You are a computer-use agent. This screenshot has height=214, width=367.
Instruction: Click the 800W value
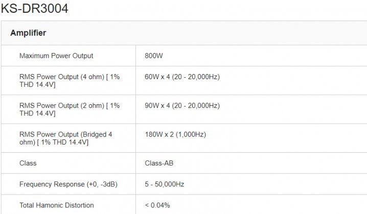click(154, 56)
